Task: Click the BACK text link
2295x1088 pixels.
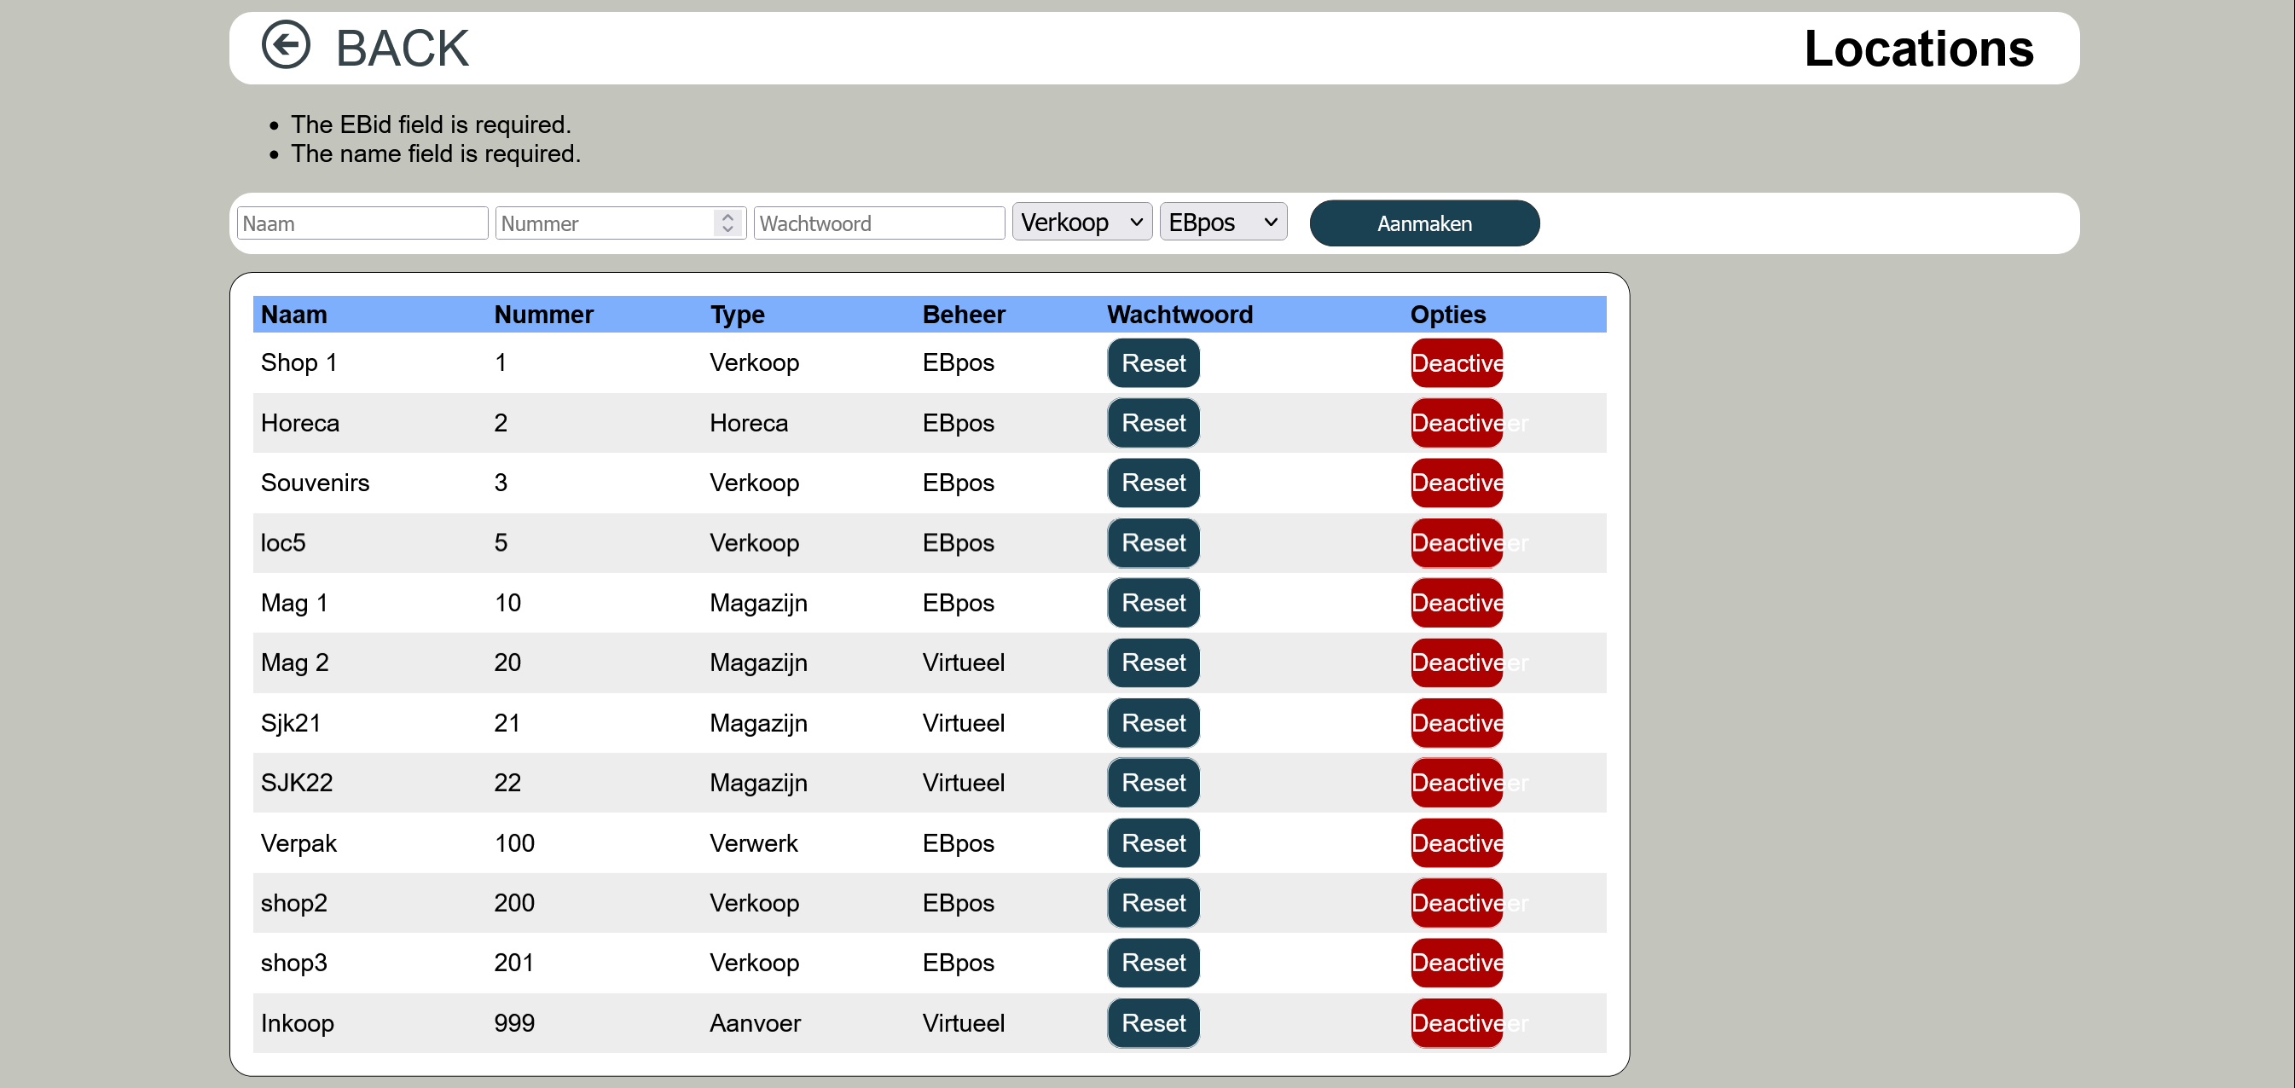Action: coord(402,48)
